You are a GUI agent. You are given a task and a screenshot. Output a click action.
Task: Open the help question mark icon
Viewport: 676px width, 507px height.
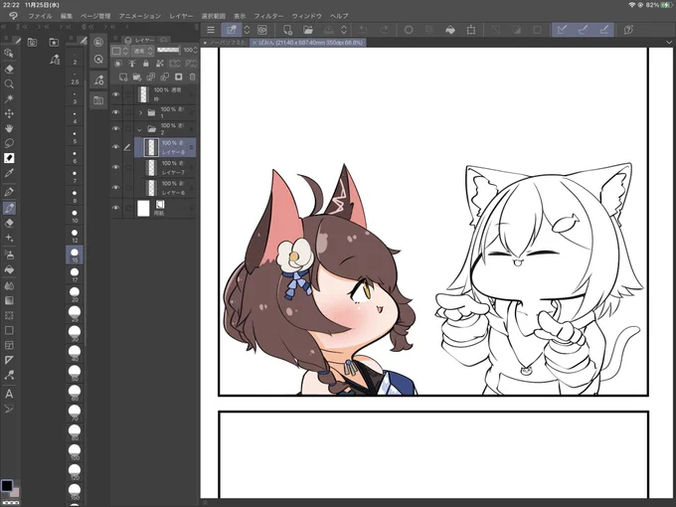628,30
